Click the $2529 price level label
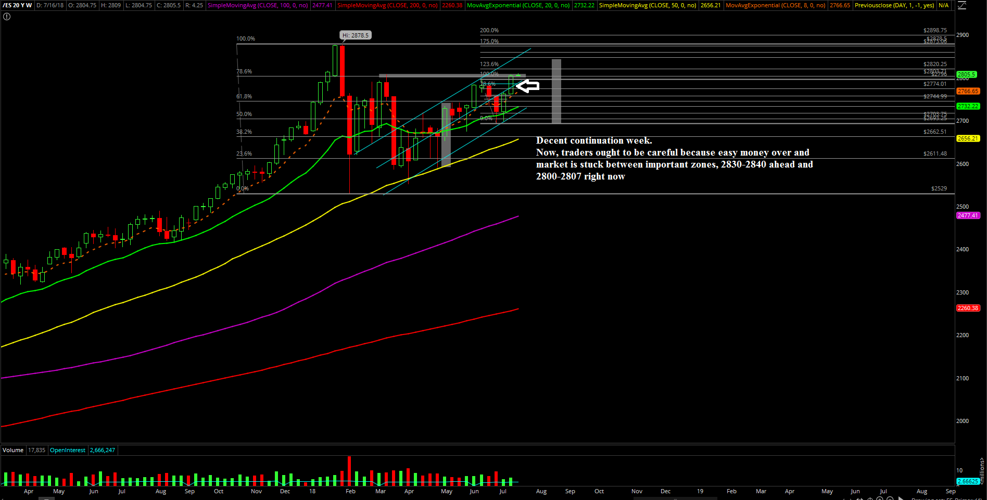Screen dimensions: 987x500 click(939, 188)
